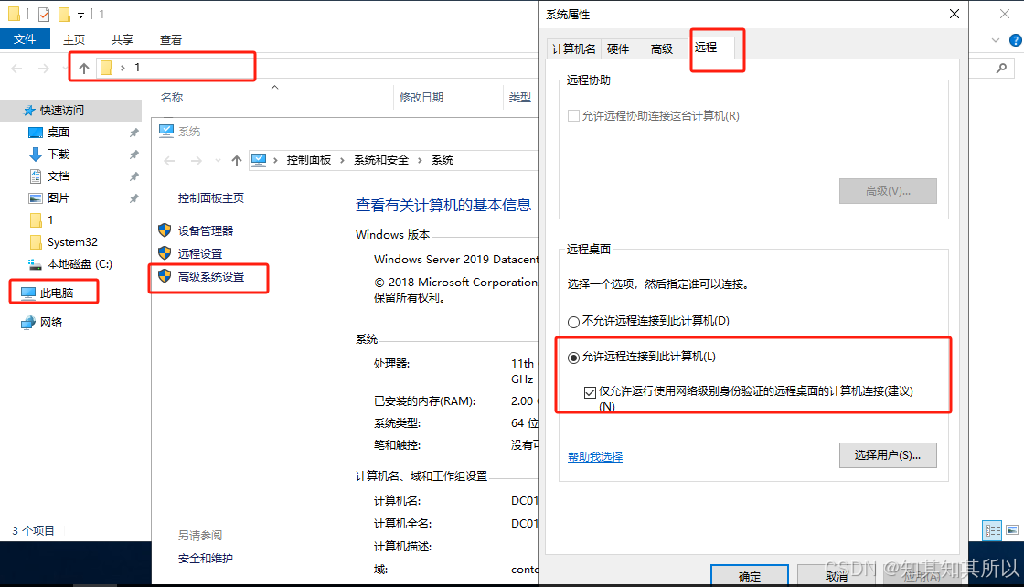Switch to the 高级 tab in 系统属性
The image size is (1024, 587).
pos(662,49)
